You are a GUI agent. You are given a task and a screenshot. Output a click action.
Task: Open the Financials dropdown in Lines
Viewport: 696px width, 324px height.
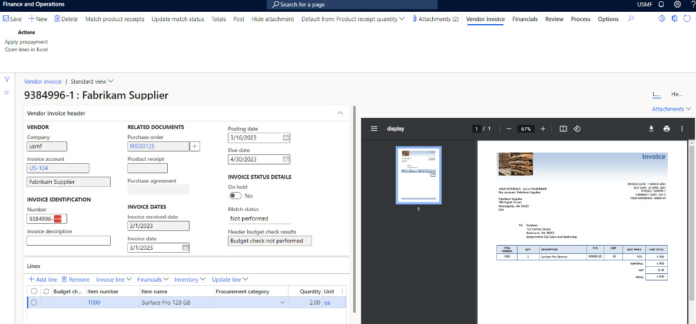click(x=153, y=280)
